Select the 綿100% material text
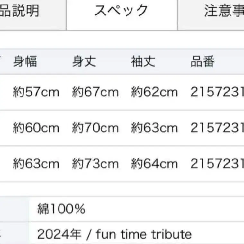 [x=61, y=210]
